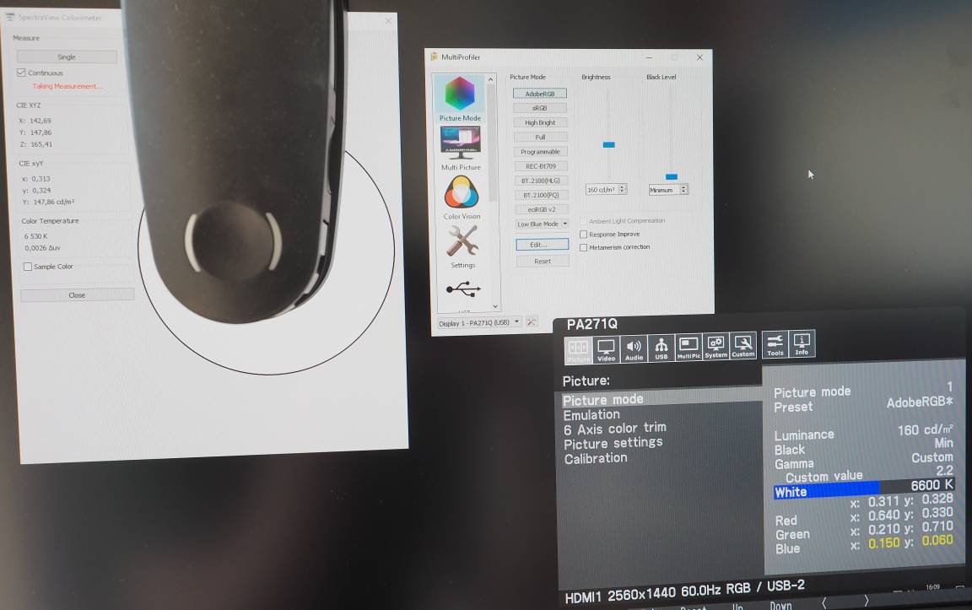Image resolution: width=972 pixels, height=610 pixels.
Task: Select Calibration in the Picture menu
Action: 596,458
